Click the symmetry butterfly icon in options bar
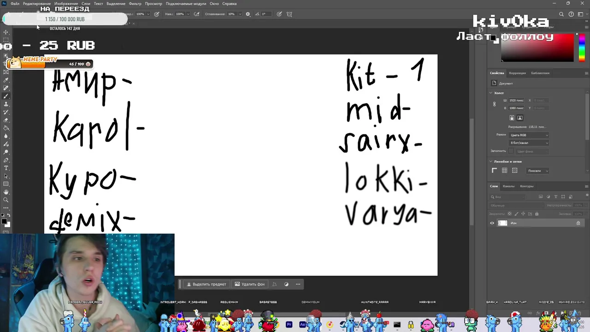The height and width of the screenshot is (332, 590). [x=289, y=14]
